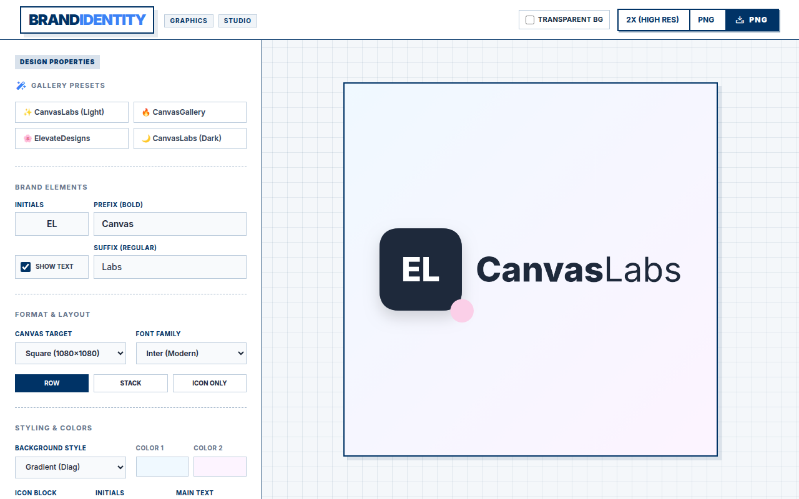The height and width of the screenshot is (499, 799).
Task: Apply the moon CanvasLabs (Dark) preset
Action: pos(190,138)
